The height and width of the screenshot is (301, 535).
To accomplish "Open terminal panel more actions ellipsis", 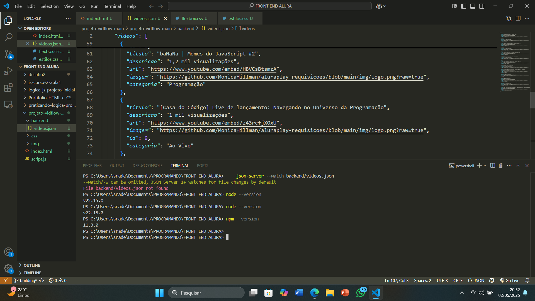I will click(x=509, y=166).
